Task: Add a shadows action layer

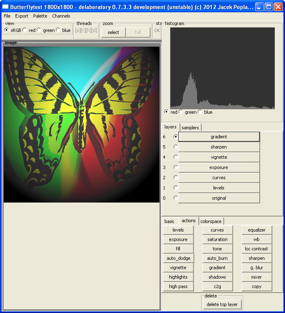Action: point(218,277)
